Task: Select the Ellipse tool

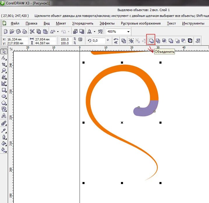Action: coord(4,97)
